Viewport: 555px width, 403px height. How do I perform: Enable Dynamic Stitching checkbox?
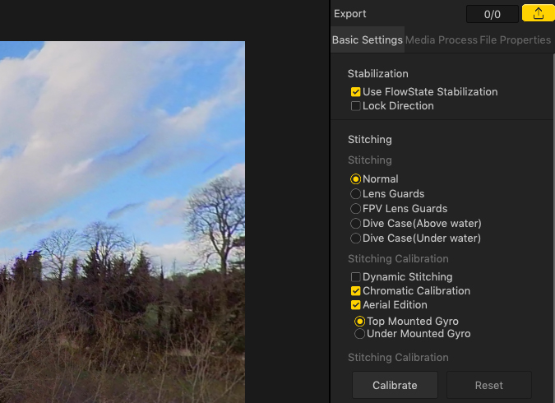(355, 277)
